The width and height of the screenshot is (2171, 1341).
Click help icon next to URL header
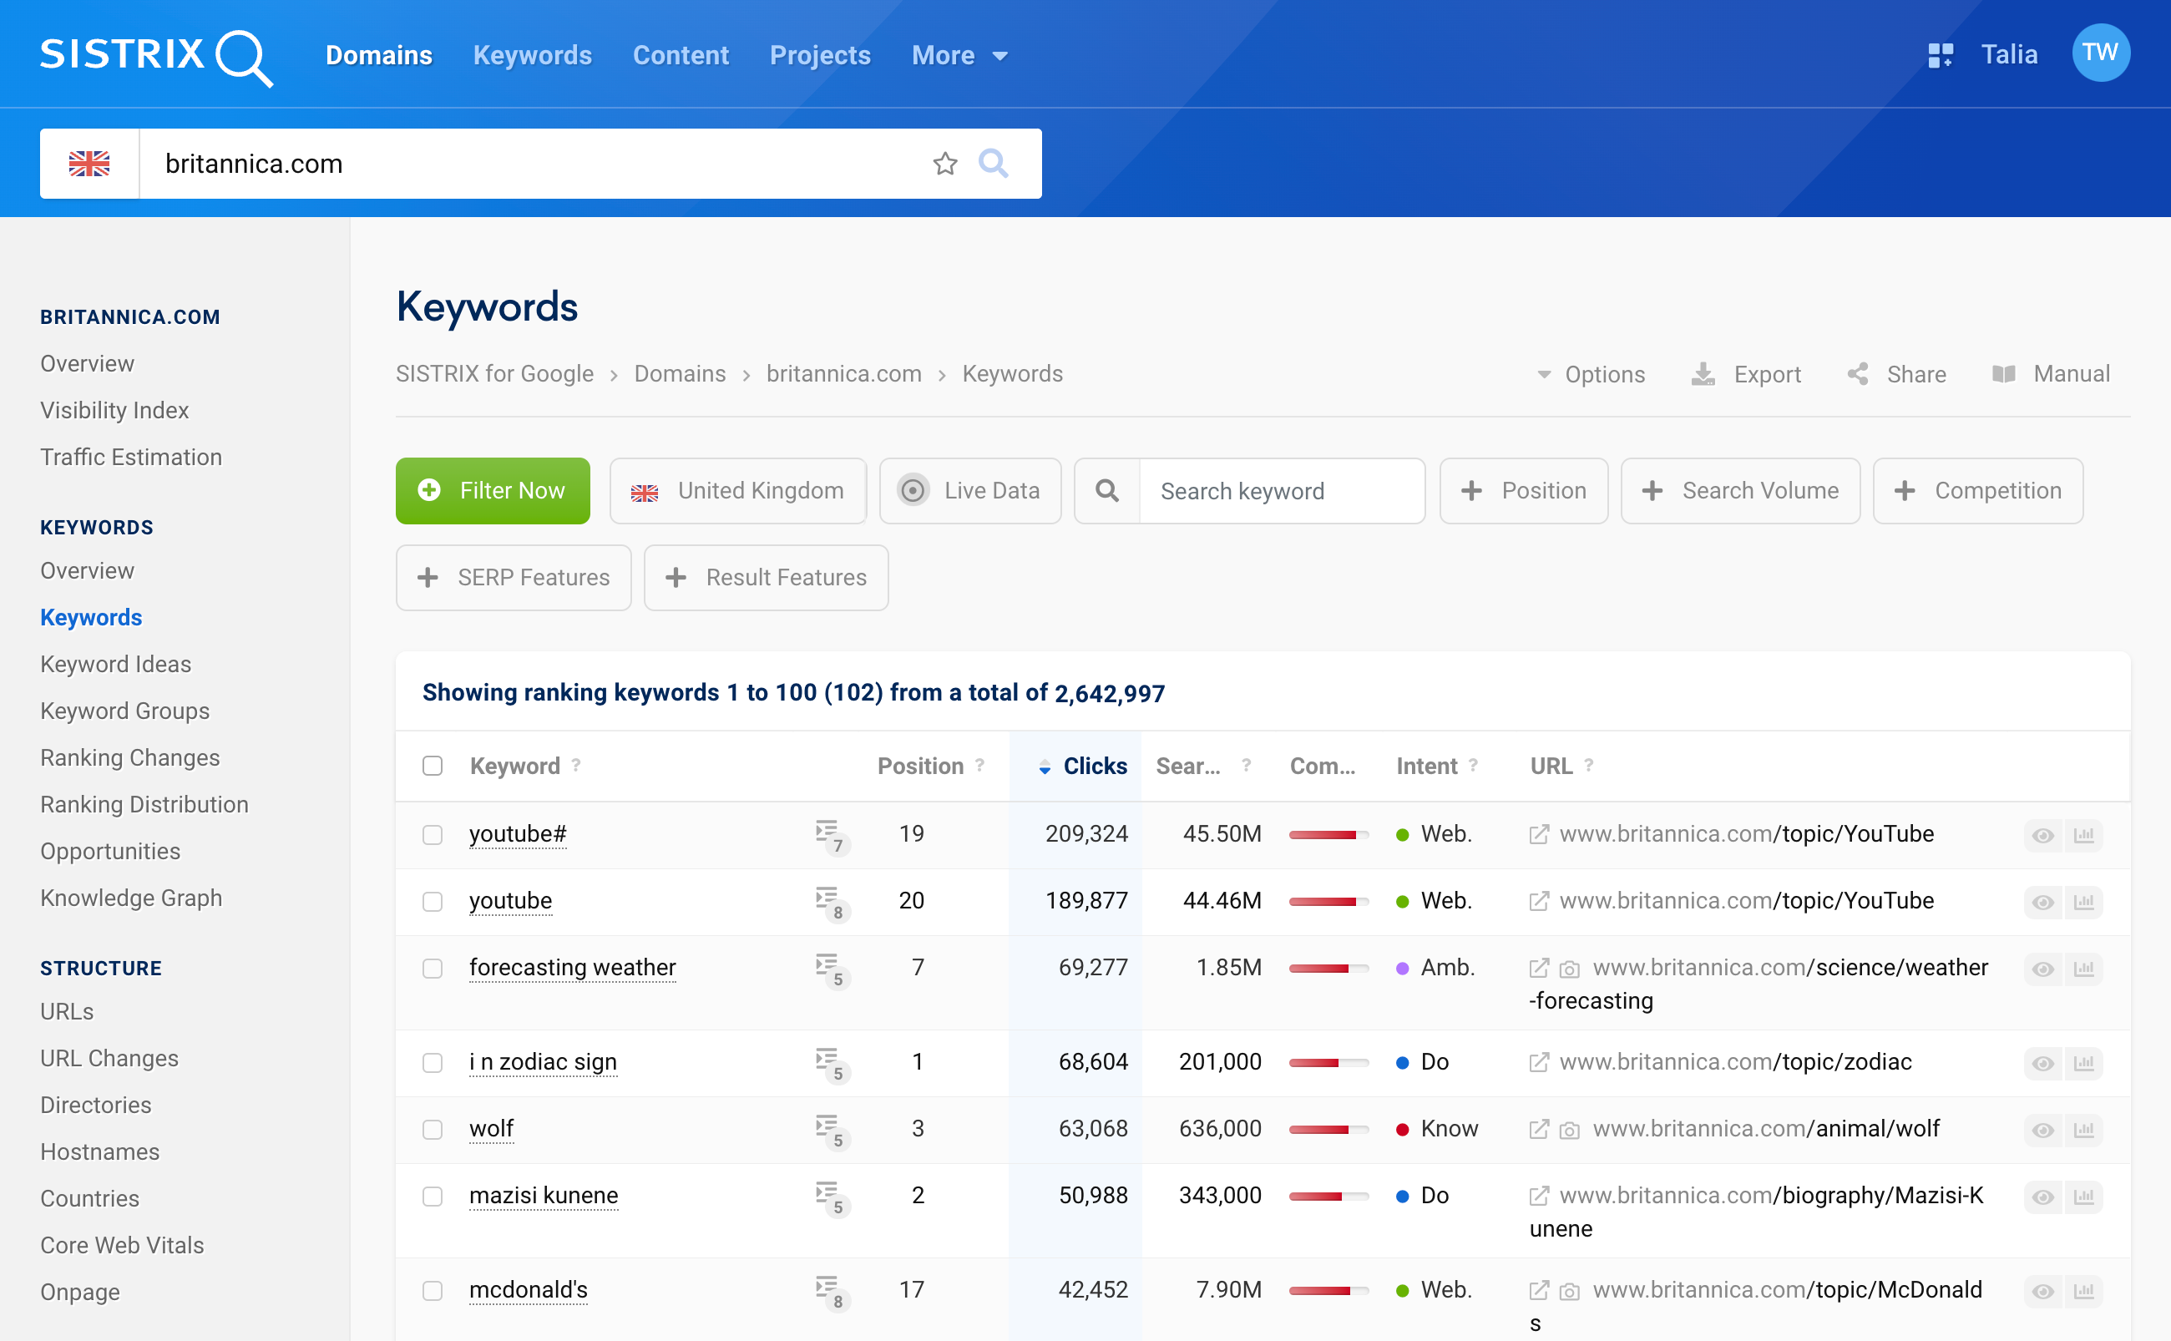point(1588,765)
